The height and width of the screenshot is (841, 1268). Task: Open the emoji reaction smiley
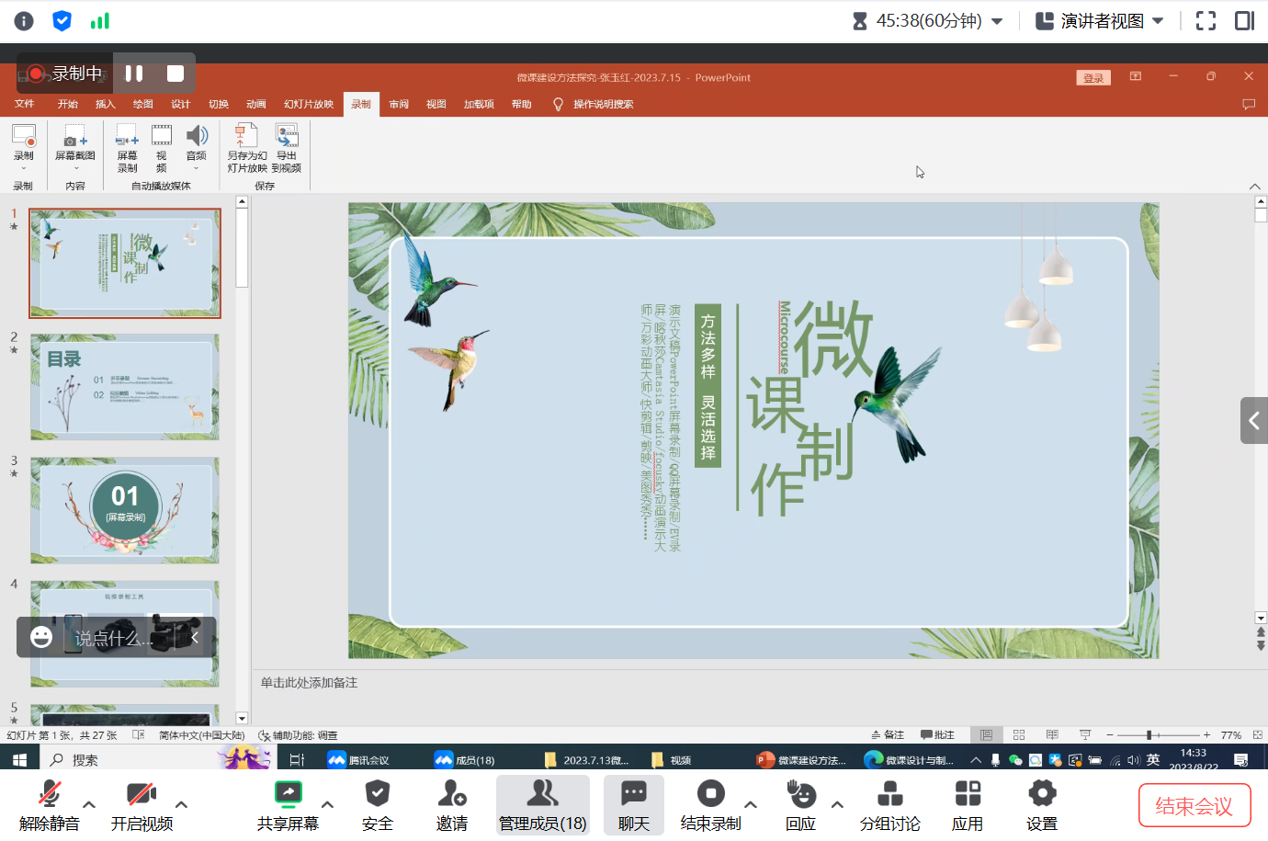pyautogui.click(x=41, y=637)
